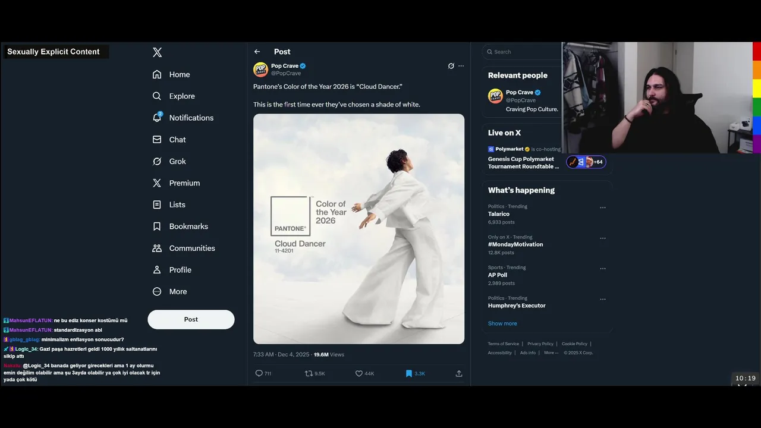Open Humphrey's Executor trend options menu
761x428 pixels.
tap(603, 299)
